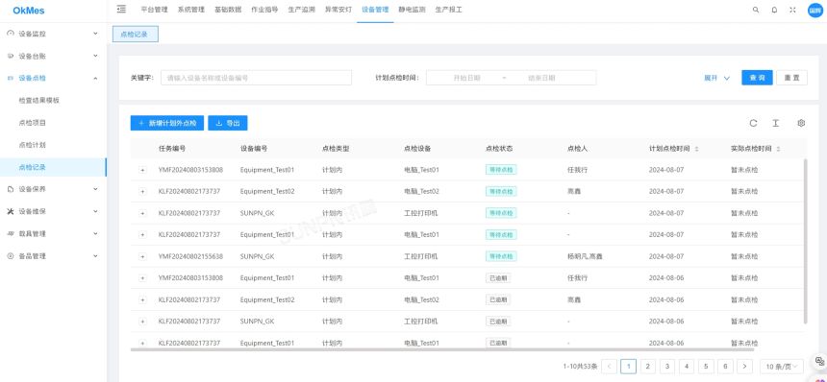
Task: Click the 设备维保 wrench icon in the sidebar
Action: coord(10,211)
